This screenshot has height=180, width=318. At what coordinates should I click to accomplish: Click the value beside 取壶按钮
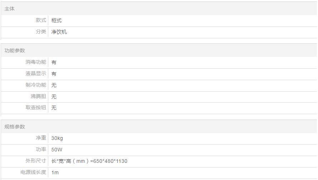coord(54,108)
